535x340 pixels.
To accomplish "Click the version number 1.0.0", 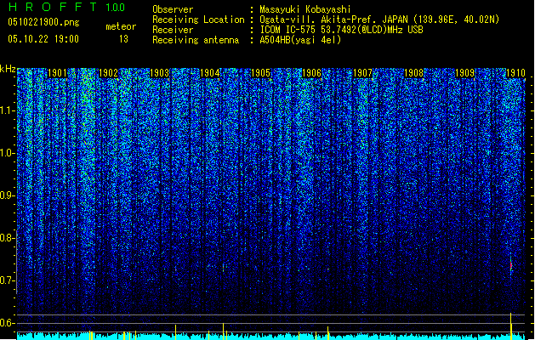I will coord(115,7).
